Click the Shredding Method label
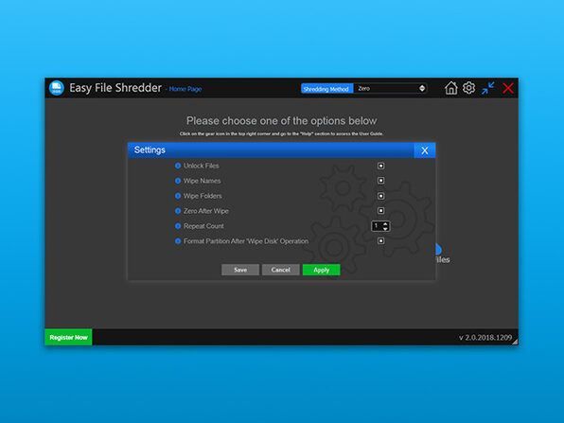This screenshot has width=564, height=423. 326,89
